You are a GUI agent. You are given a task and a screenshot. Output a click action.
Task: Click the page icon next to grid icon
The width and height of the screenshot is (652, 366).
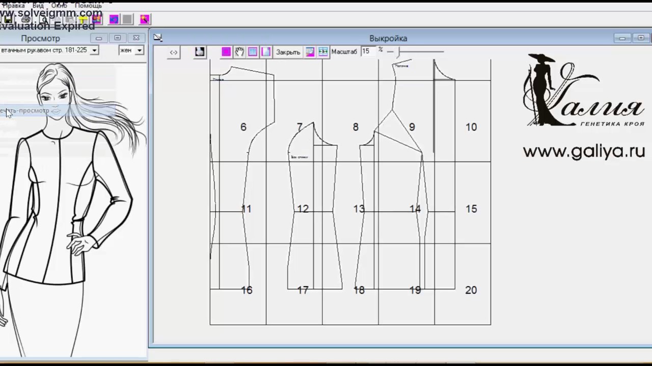click(x=266, y=52)
